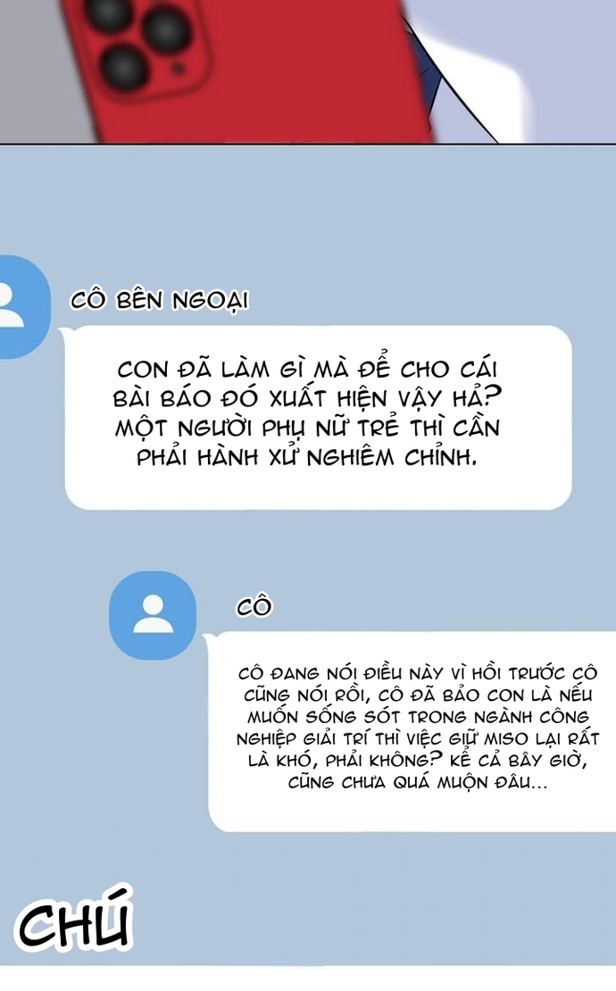Click the line Phải hành xử nghiêm chỉnh

coord(307,457)
